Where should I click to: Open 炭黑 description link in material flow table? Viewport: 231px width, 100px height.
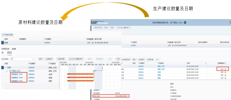pyautogui.click(x=159, y=72)
